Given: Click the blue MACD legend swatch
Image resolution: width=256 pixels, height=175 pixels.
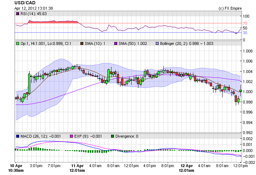Looking at the screenshot, I should 18,136.
